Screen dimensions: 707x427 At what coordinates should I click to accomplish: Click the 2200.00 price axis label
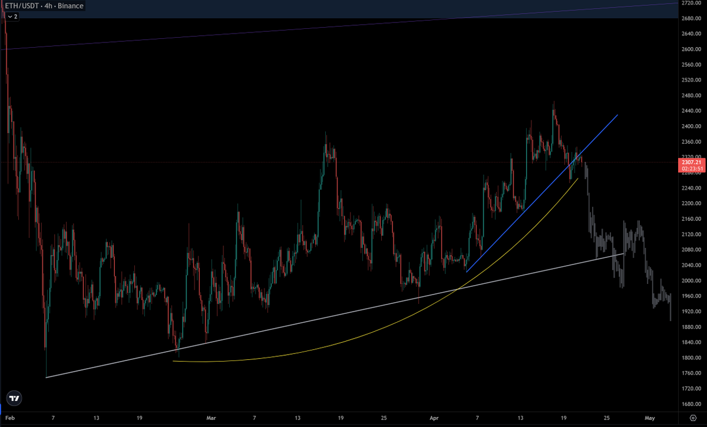(692, 203)
